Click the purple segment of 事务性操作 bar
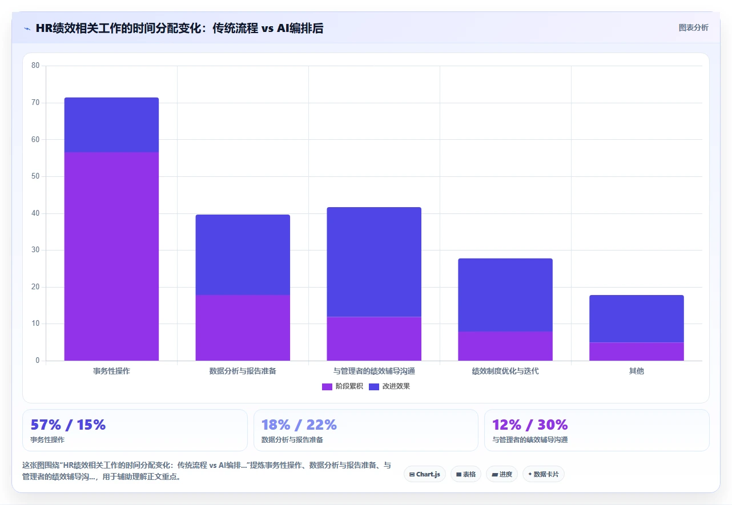The height and width of the screenshot is (505, 732). [111, 256]
